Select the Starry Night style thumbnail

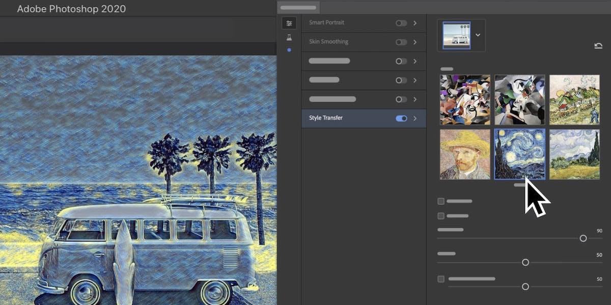[x=519, y=154]
